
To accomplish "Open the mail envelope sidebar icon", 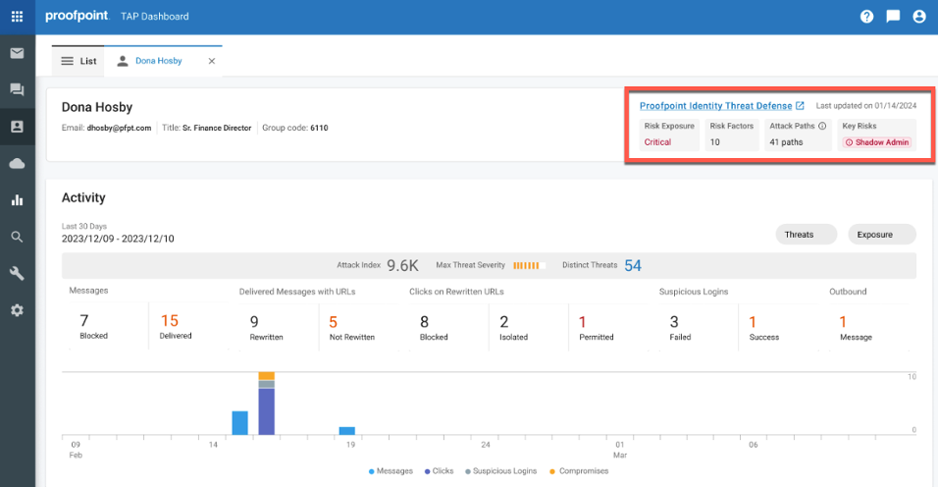I will (x=17, y=53).
